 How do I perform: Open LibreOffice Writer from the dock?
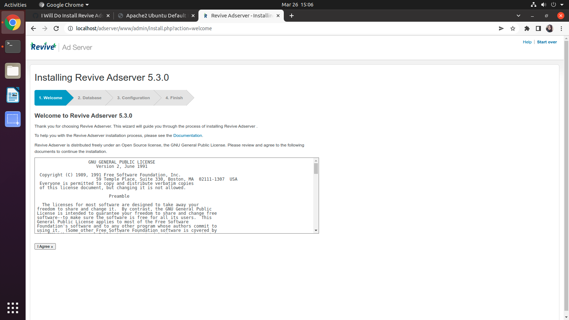click(x=13, y=95)
